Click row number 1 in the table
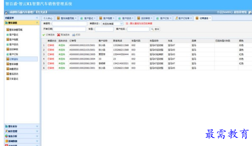This screenshot has width=252, height=146. coord(44,45)
